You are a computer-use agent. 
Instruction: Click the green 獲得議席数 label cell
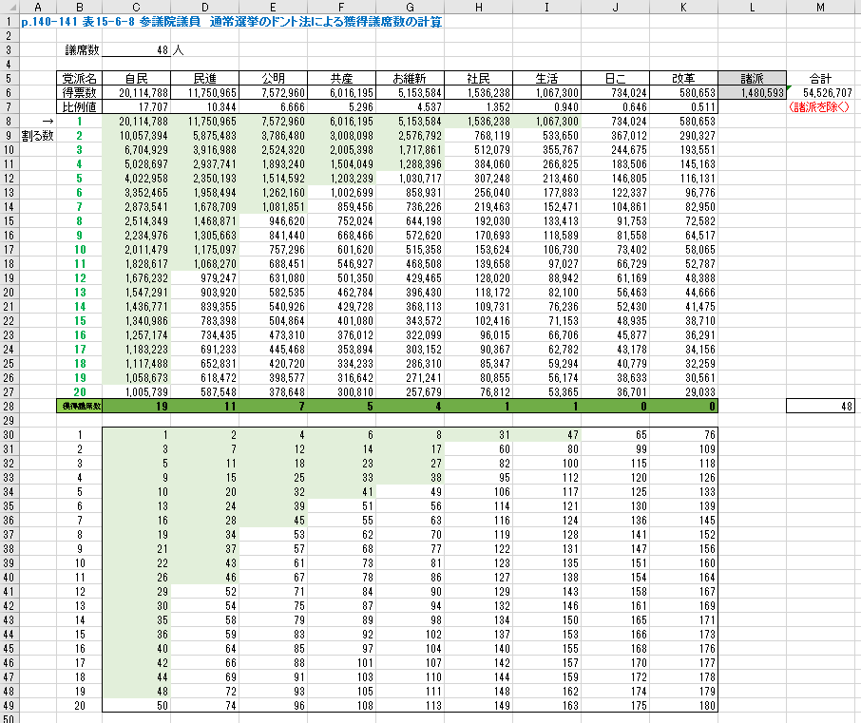click(79, 407)
